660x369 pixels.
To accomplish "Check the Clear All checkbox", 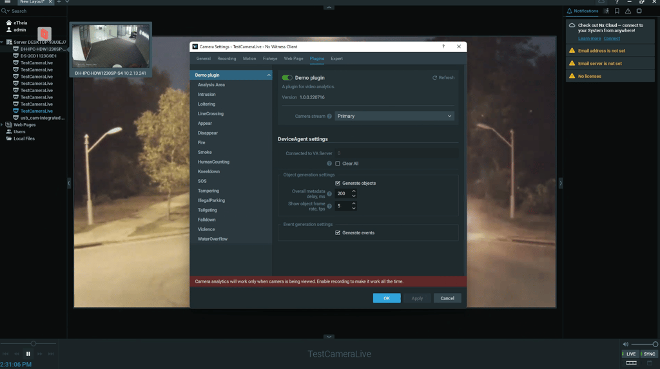I will click(x=338, y=164).
